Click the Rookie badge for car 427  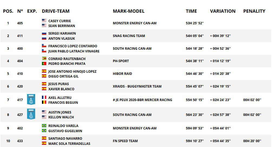[x=31, y=114]
